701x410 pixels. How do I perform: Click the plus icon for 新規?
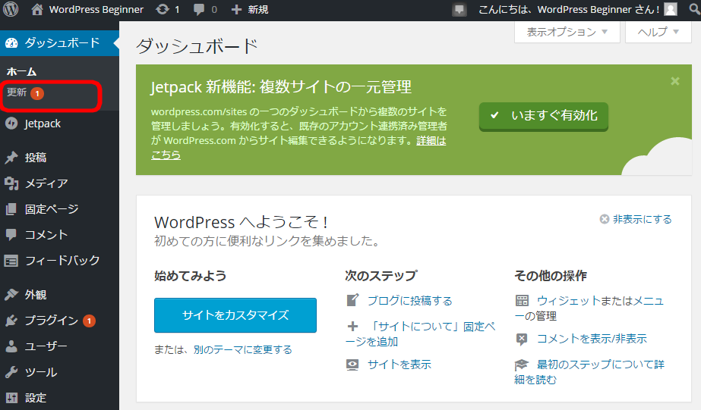[x=236, y=9]
